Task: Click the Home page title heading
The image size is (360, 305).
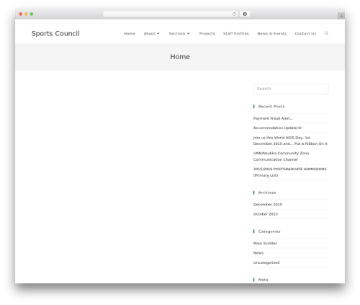Action: pos(180,57)
